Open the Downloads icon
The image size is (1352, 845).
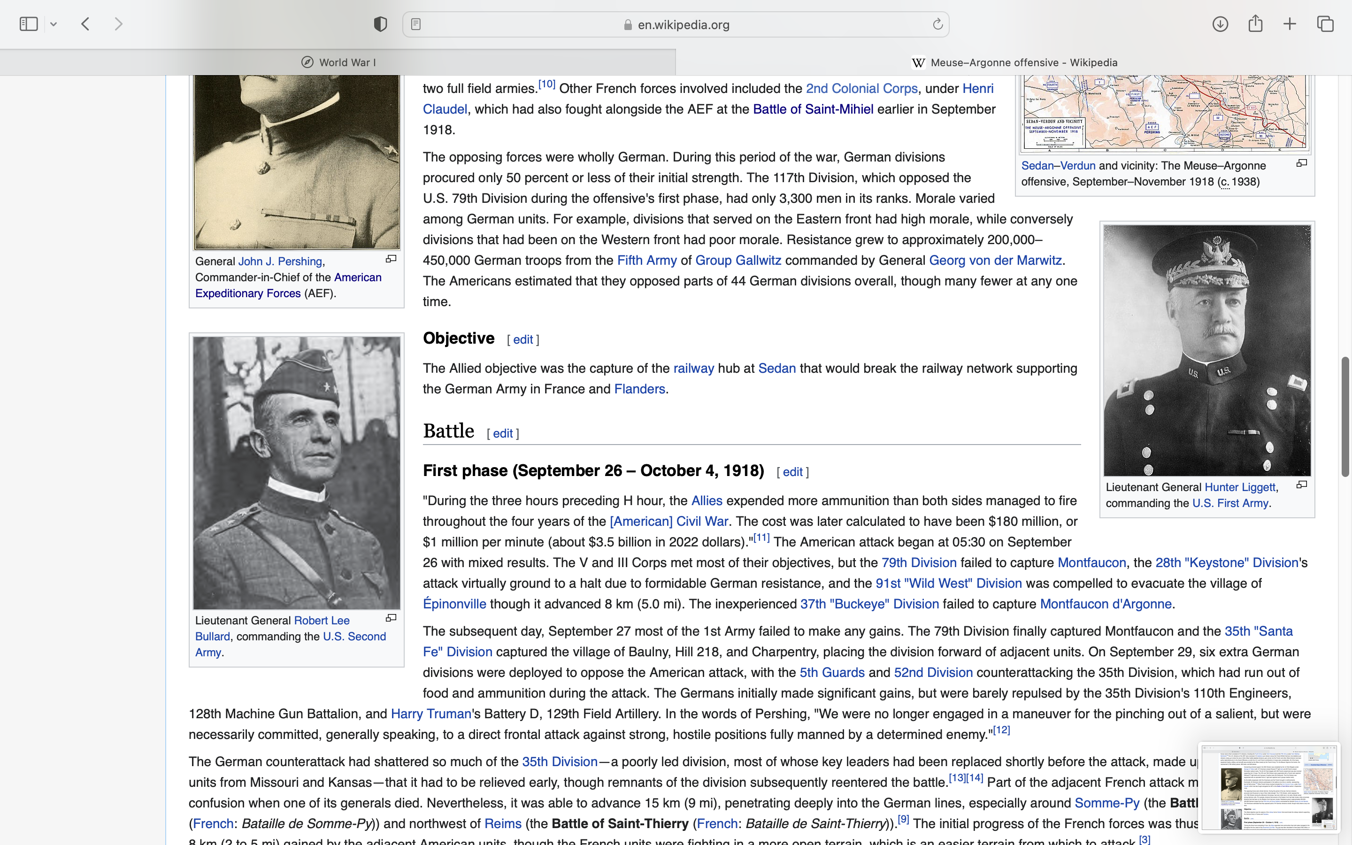click(1220, 24)
